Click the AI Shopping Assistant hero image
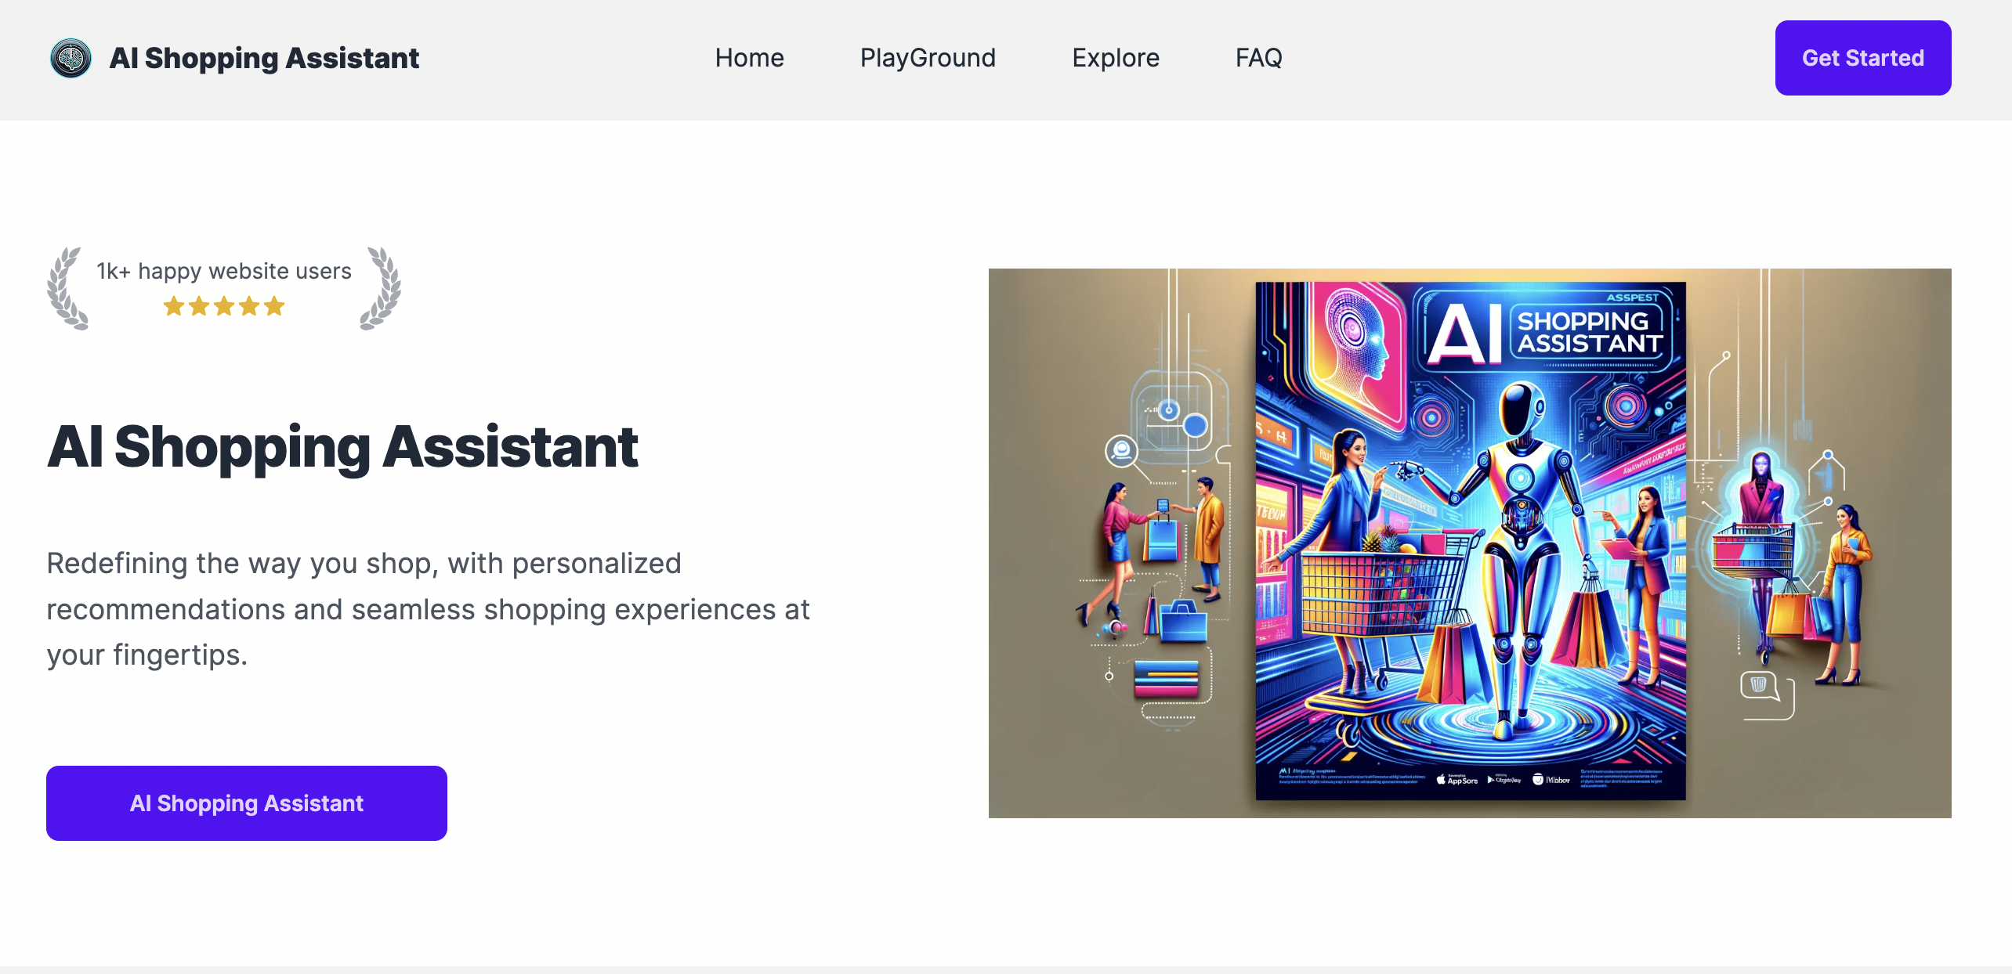Screen dimensions: 2012x974 pos(1470,543)
